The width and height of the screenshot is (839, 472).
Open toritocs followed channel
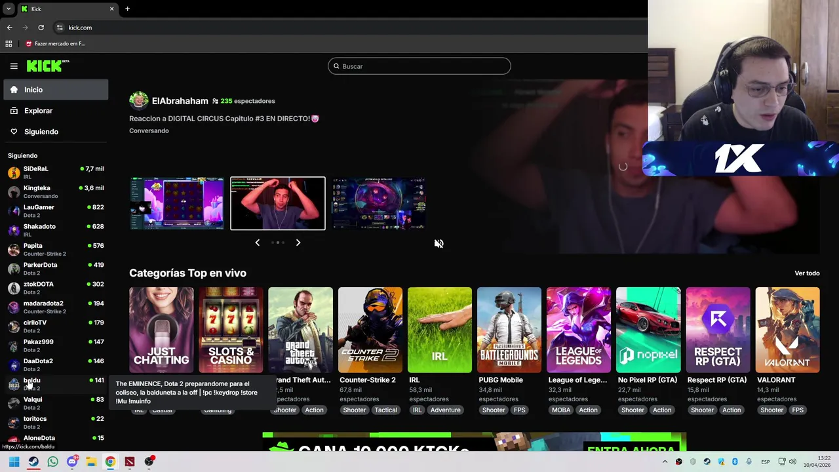pos(56,422)
